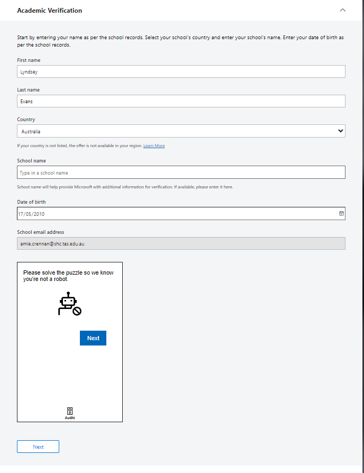Click the "Date of birth" field label
The image size is (364, 473).
coord(32,202)
